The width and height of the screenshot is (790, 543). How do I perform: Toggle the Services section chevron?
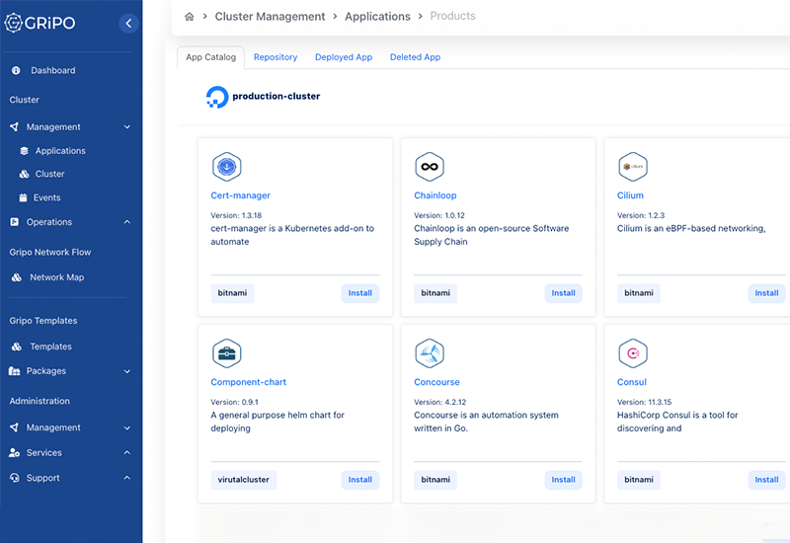click(127, 453)
